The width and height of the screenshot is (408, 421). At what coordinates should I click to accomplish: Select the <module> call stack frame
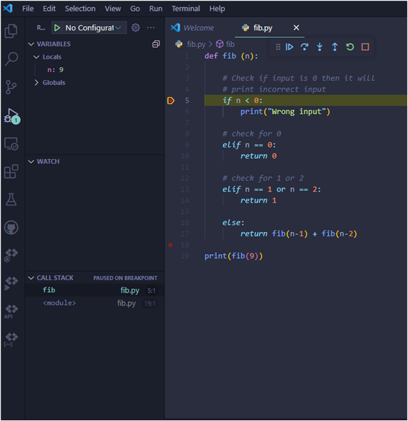[x=59, y=303]
